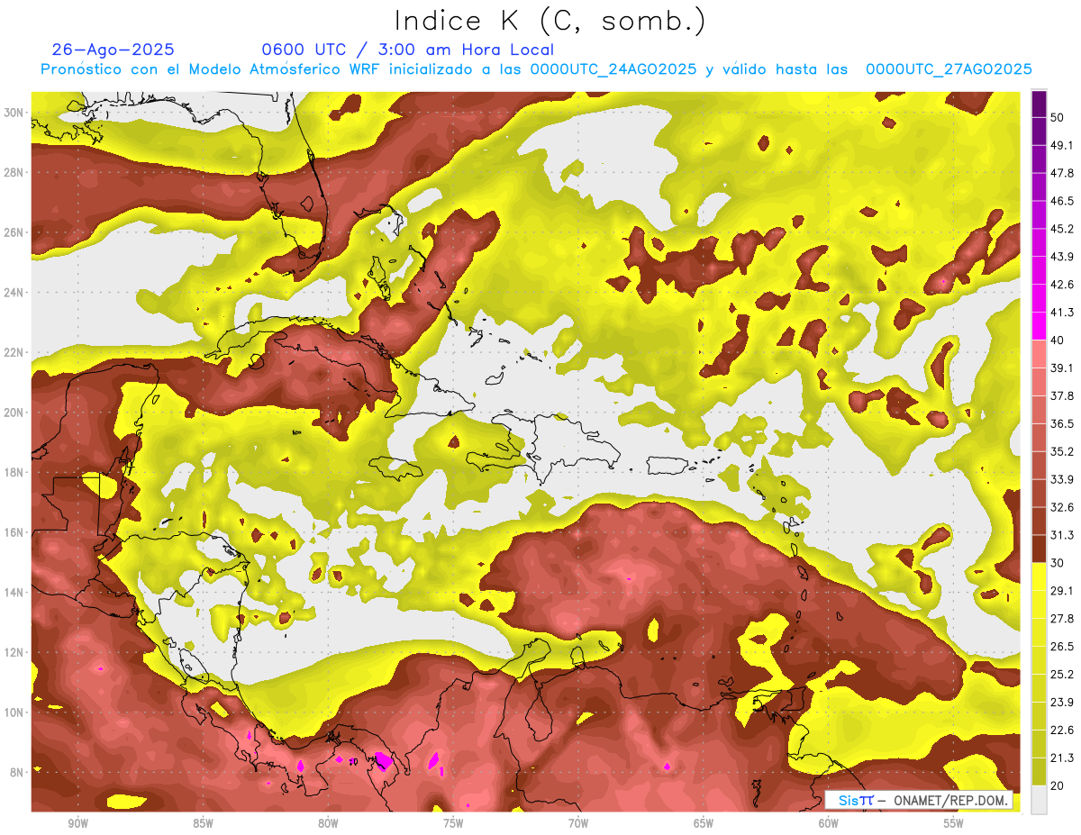Image resolution: width=1081 pixels, height=835 pixels.
Task: Click the '42.6' legend value
Action: (1062, 285)
